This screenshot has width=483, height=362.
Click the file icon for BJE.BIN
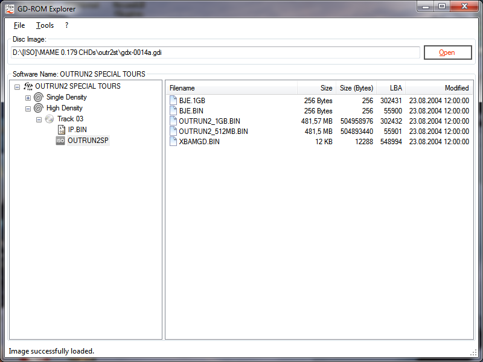click(x=173, y=111)
